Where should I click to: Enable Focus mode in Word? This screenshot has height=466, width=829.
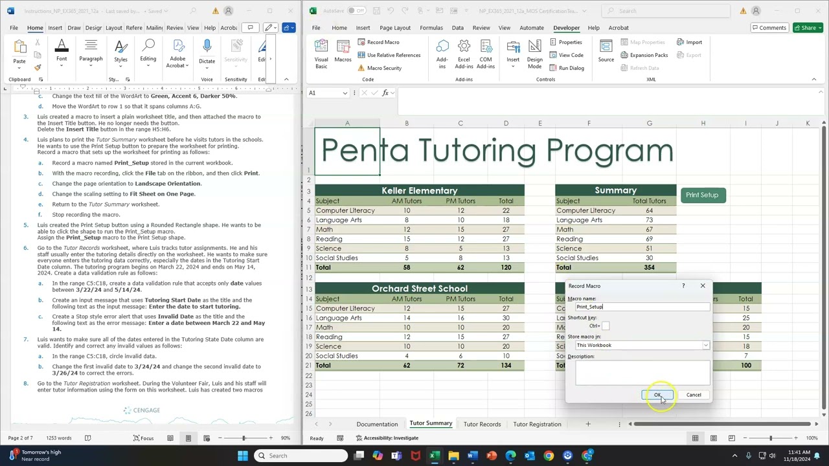click(x=143, y=438)
